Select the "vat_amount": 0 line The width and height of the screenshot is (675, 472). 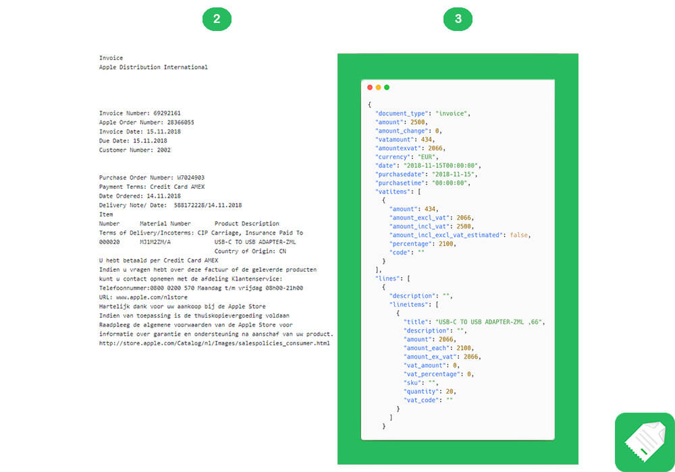[x=431, y=365]
